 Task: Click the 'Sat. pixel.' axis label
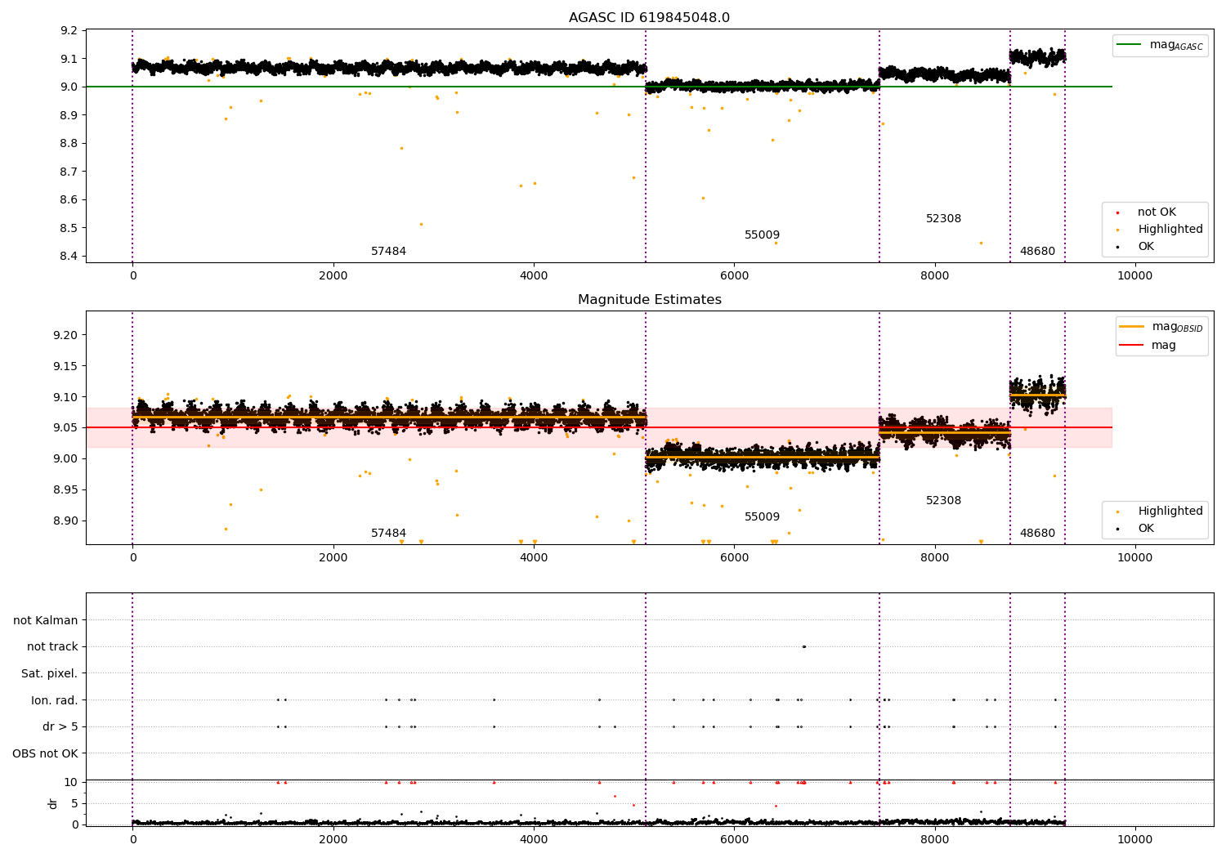(x=50, y=674)
